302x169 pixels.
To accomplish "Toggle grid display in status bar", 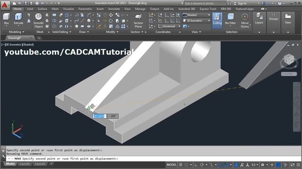I will tap(181, 165).
